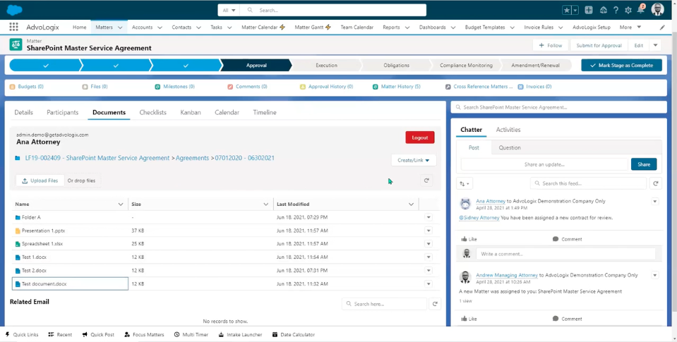Click the notifications bell icon
Screen dimensions: 677x342
tap(641, 10)
